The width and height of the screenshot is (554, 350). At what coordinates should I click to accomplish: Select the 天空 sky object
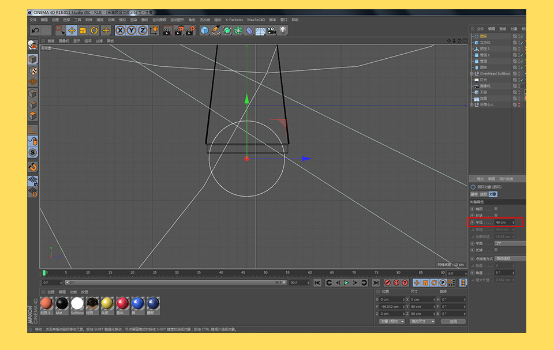(x=484, y=92)
